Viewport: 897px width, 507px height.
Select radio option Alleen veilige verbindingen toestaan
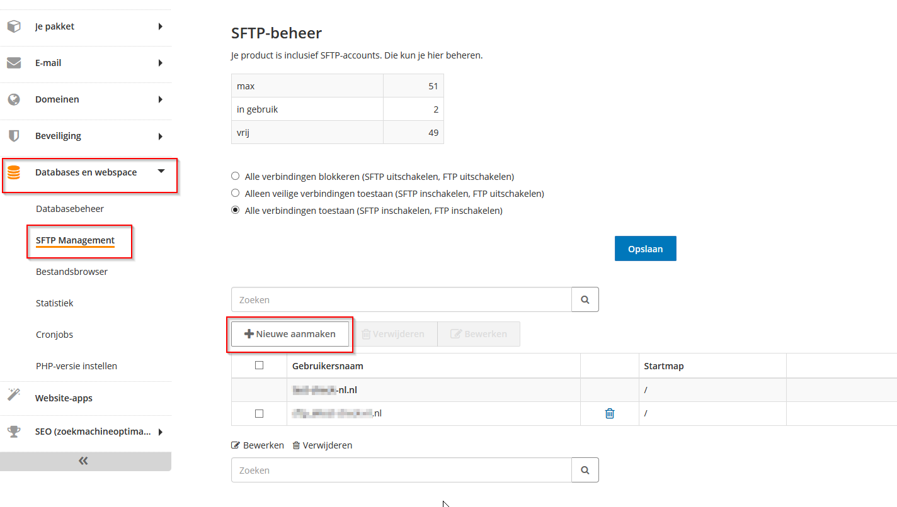235,193
